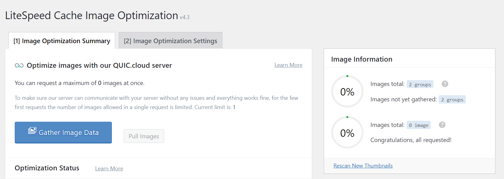
Task: Click the Gather Image Data button
Action: (63, 132)
